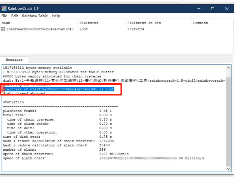Close the RainbowCrack window
Image resolution: width=234 pixels, height=177 pixels.
pyautogui.click(x=227, y=9)
